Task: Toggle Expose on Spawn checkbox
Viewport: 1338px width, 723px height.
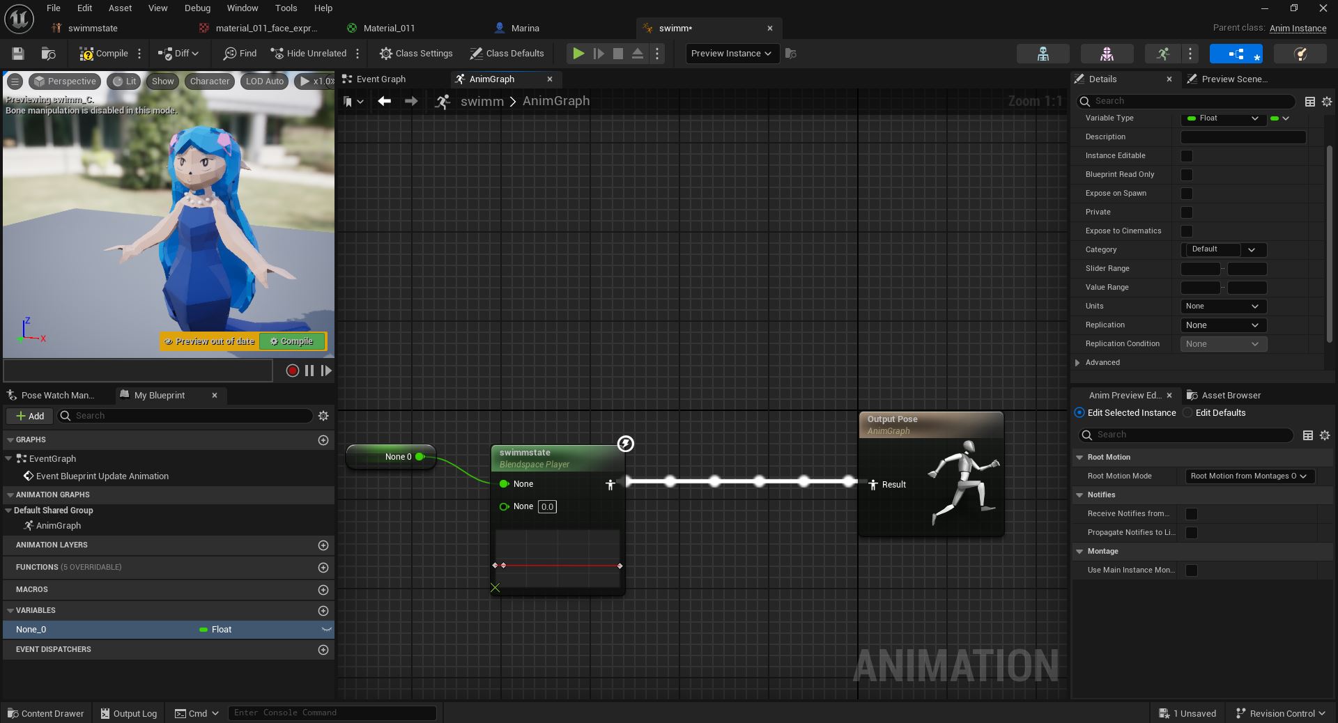Action: pos(1187,194)
